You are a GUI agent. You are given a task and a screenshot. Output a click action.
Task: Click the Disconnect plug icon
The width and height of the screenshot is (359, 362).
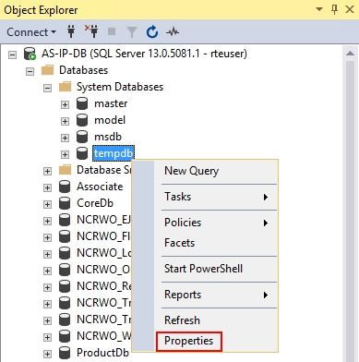pyautogui.click(x=91, y=31)
